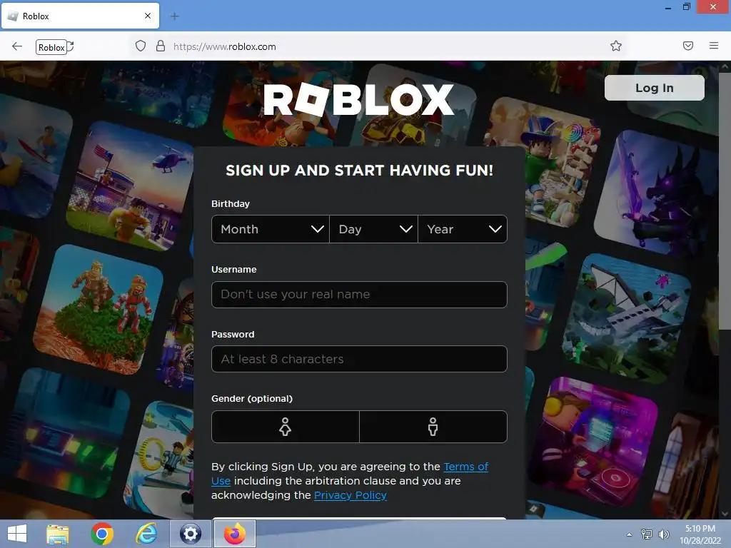Focus the Password input field
This screenshot has width=731, height=548.
click(359, 359)
